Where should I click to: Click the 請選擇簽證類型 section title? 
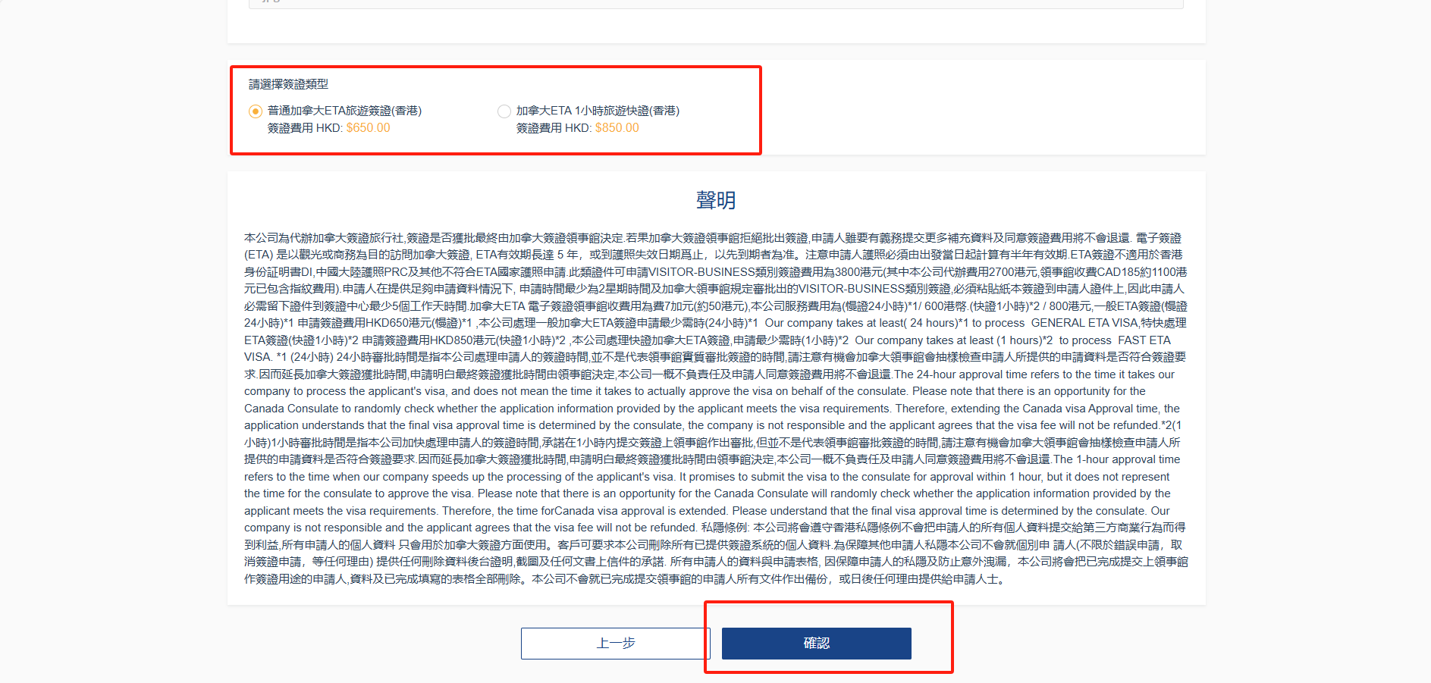(x=288, y=84)
